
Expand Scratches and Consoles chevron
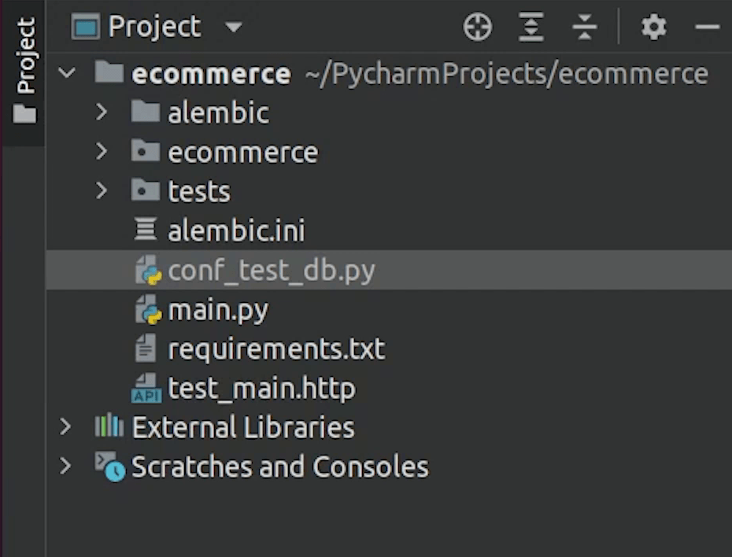(66, 467)
